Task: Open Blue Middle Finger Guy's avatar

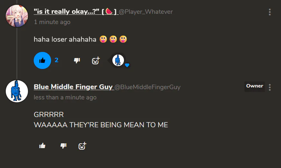Action: [17, 91]
